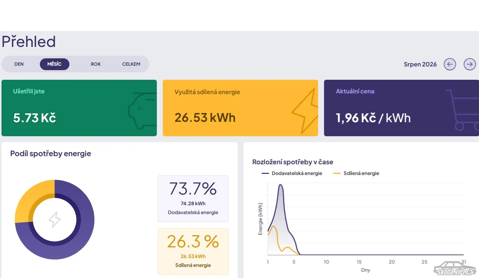Switch to the DEN period view
Viewport: 479px width, 278px height.
[x=19, y=64]
